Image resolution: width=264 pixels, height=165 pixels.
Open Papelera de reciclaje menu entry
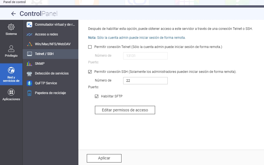[x=50, y=93]
